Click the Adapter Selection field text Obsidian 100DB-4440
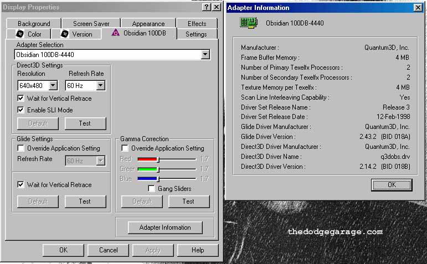This screenshot has width=427, height=264. [45, 54]
